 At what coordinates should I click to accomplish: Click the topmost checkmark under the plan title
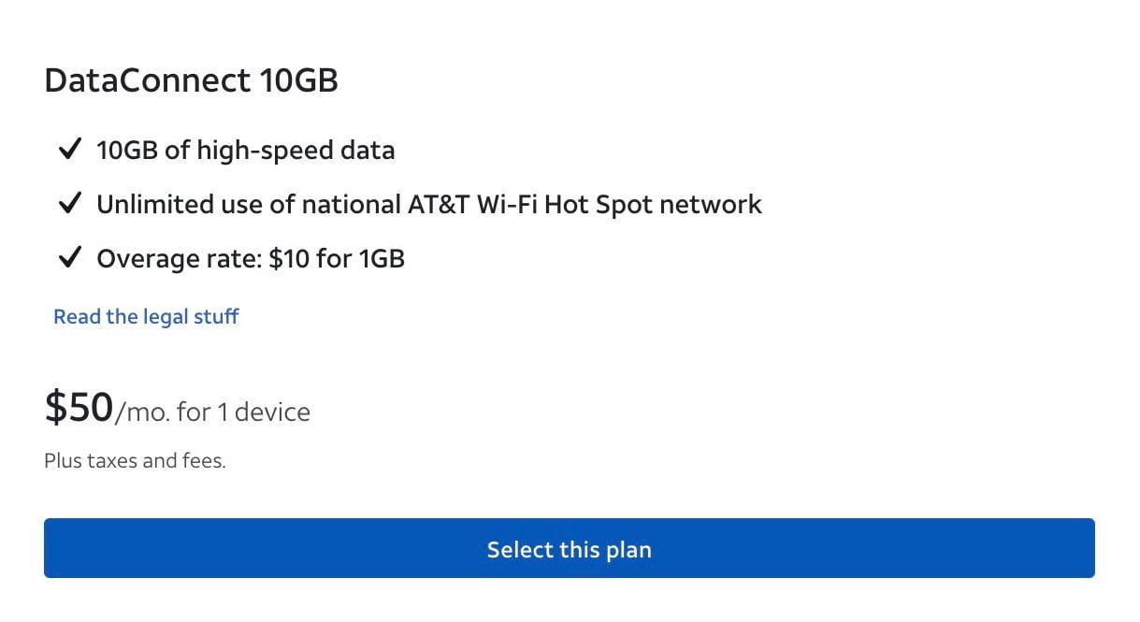click(70, 148)
